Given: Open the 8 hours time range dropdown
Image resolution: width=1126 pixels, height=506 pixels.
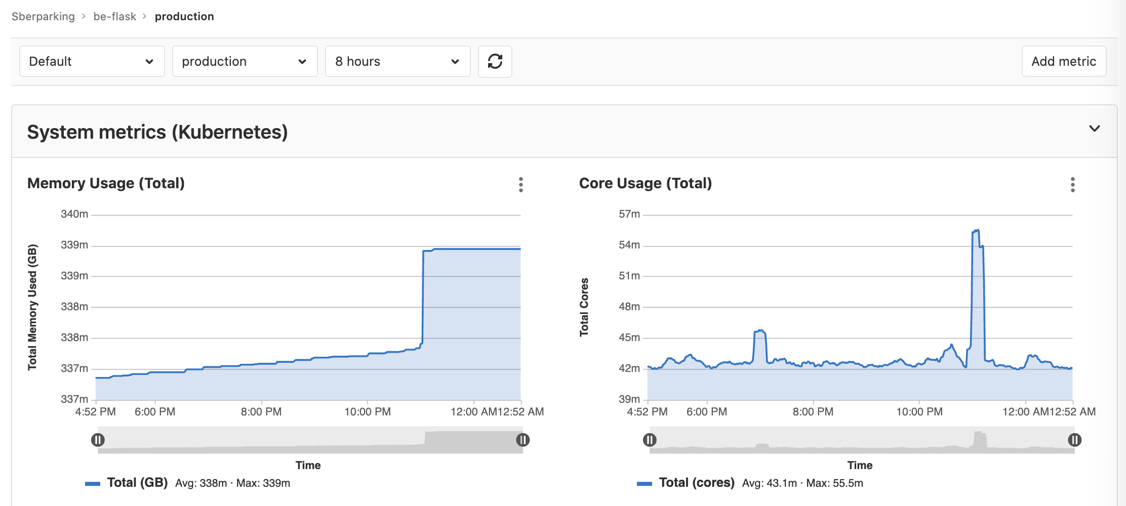Looking at the screenshot, I should (x=397, y=61).
